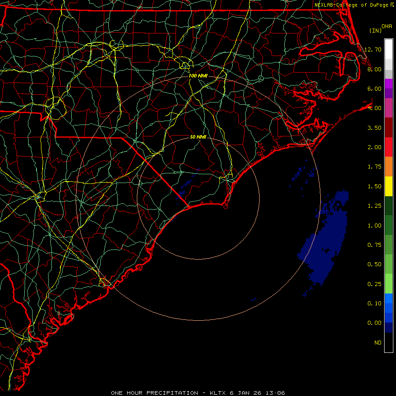This screenshot has height=396, width=396.
Task: Click the '0.50' scale value
Action: pos(374,264)
